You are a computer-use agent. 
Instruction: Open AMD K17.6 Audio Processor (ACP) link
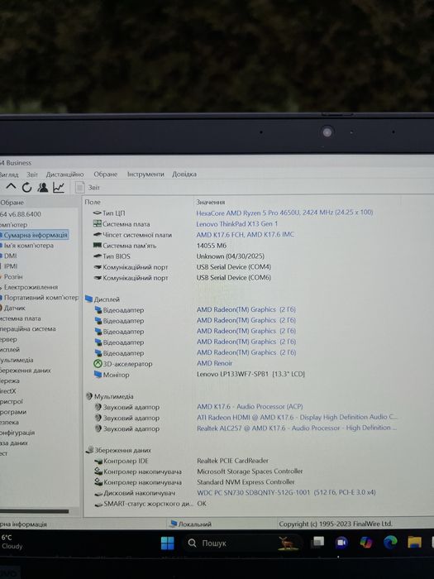(x=250, y=406)
